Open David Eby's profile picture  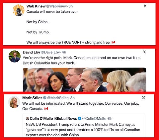click(x=15, y=56)
